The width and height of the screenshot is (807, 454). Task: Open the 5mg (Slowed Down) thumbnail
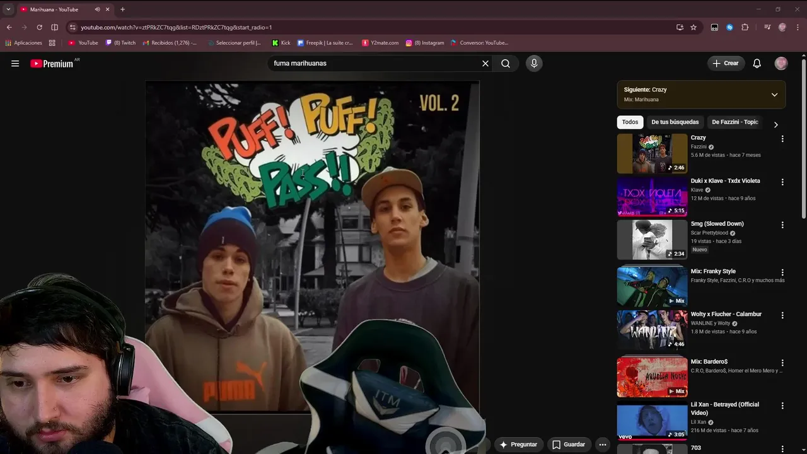[652, 239]
